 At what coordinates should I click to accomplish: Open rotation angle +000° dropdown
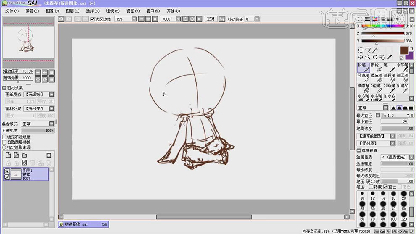pyautogui.click(x=178, y=19)
